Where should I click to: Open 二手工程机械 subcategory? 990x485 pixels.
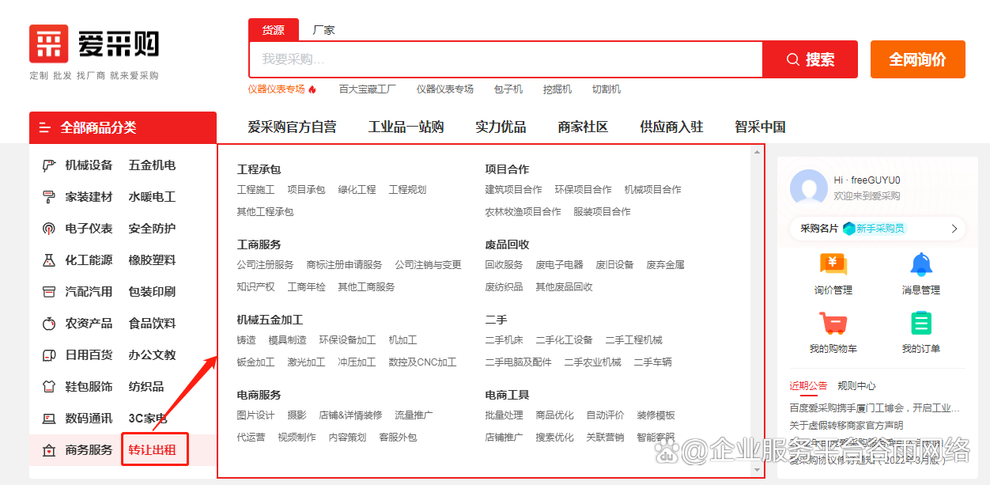click(x=634, y=340)
